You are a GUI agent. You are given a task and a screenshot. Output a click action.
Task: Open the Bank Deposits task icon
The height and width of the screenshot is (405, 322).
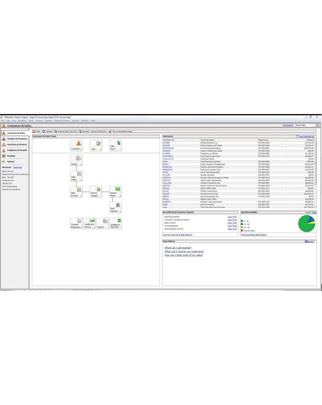(x=115, y=207)
